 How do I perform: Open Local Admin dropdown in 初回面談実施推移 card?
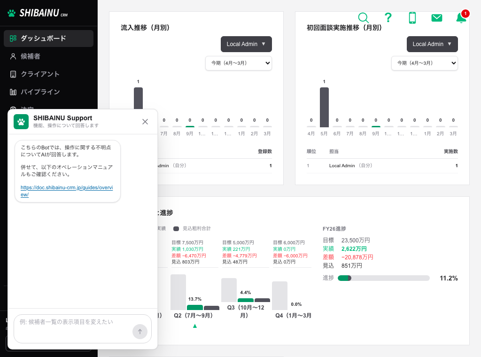(x=432, y=44)
